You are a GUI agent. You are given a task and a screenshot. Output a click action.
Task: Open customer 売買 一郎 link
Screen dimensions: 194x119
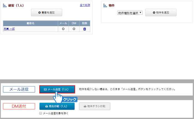click(x=9, y=29)
